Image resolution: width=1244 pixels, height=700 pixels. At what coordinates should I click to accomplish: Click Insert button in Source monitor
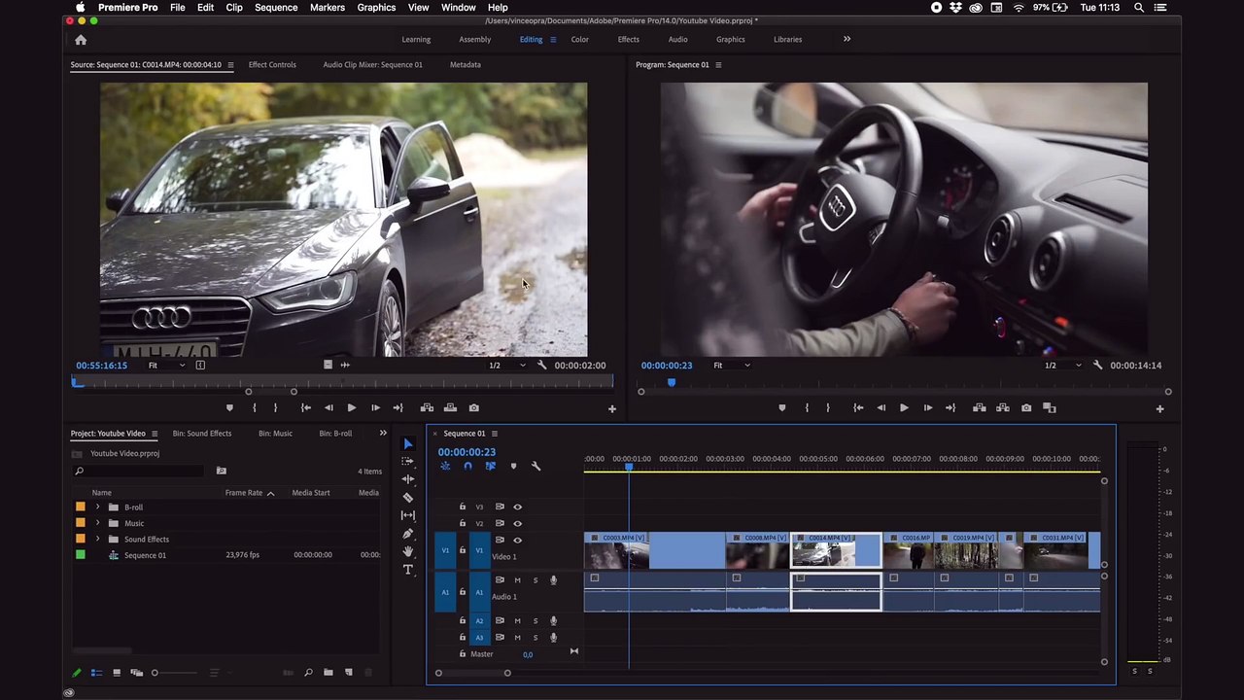point(427,407)
